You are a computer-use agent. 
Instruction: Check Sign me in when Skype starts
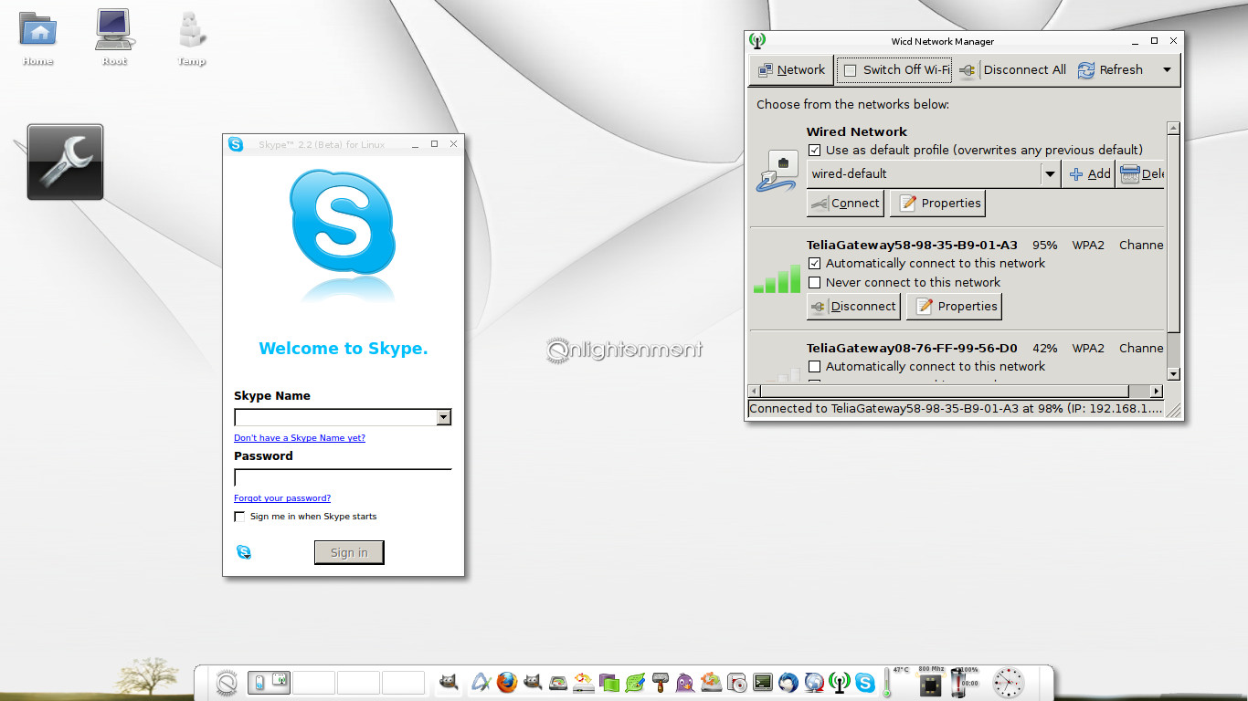239,517
